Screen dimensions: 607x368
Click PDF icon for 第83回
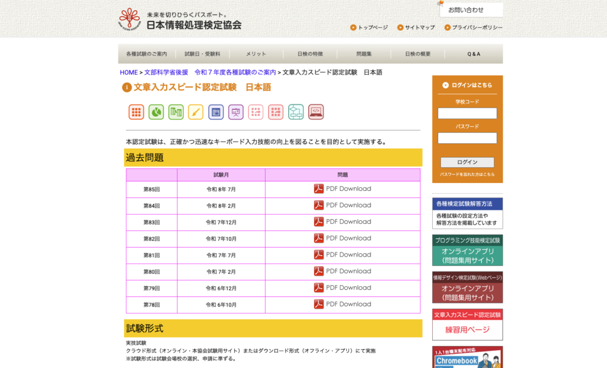pyautogui.click(x=318, y=222)
